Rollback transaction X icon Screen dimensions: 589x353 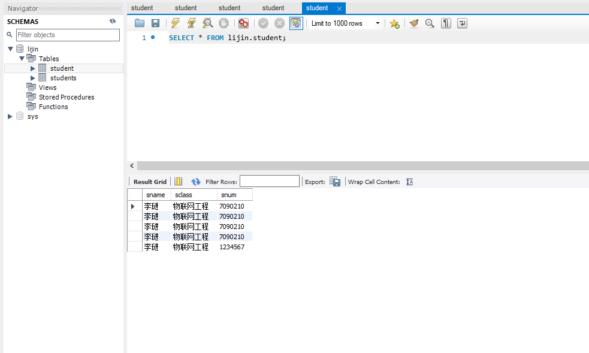tap(279, 23)
